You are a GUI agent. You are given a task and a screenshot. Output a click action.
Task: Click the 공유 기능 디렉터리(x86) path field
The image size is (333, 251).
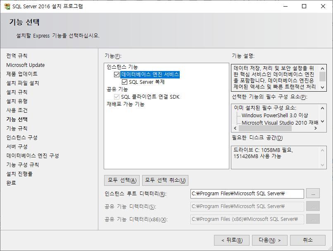(x=247, y=219)
